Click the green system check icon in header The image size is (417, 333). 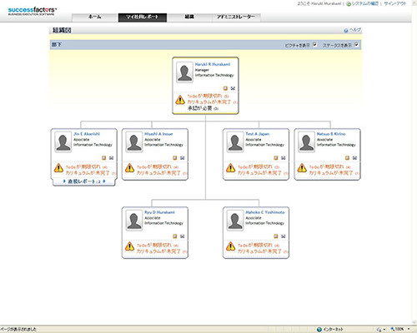pos(349,4)
